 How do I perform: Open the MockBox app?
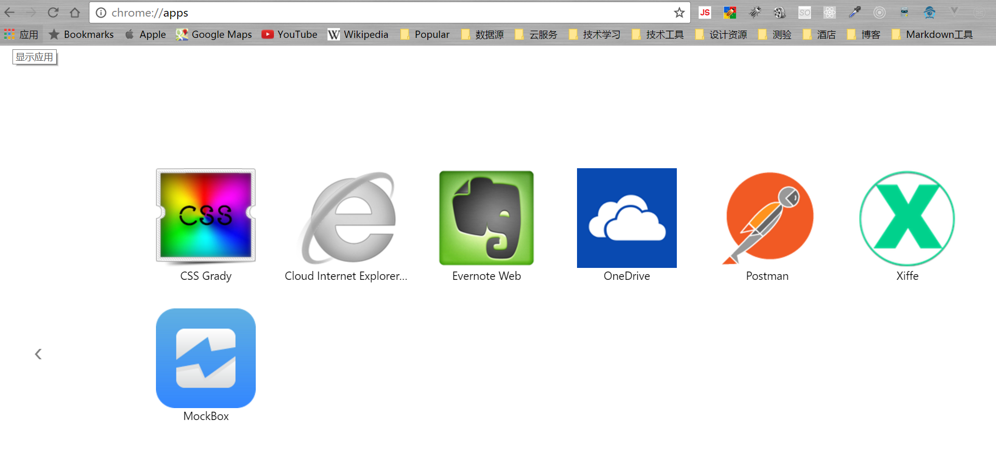(206, 358)
